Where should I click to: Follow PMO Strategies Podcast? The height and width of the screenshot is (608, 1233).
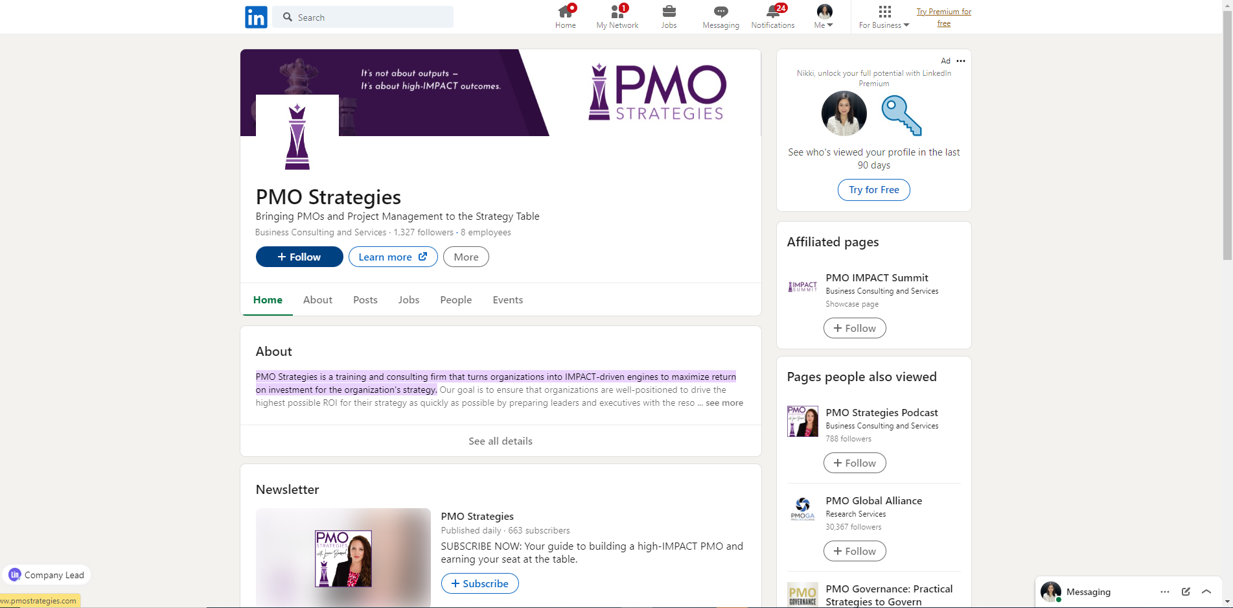[855, 463]
